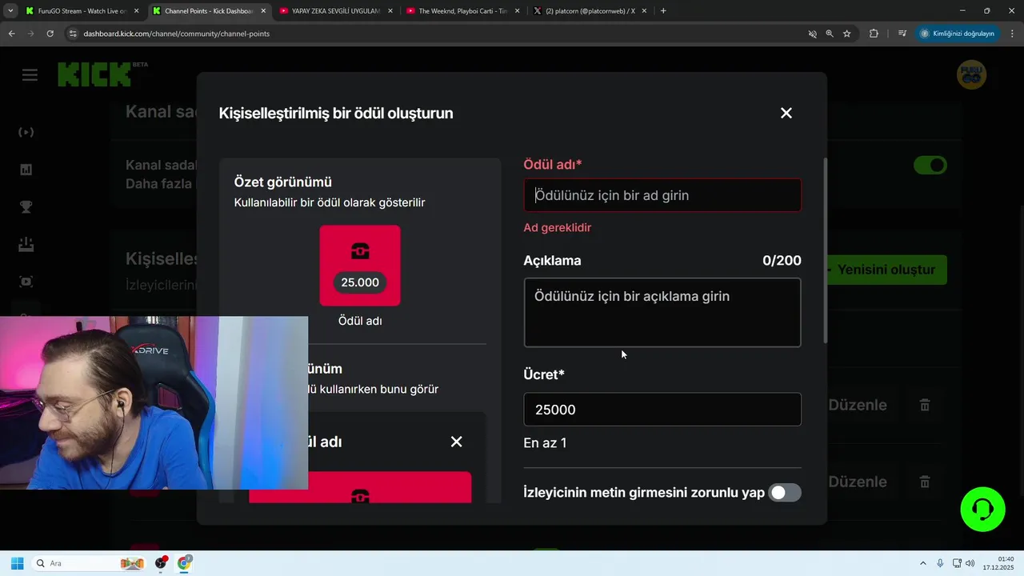The image size is (1024, 576).
Task: Click the Ad gereklidir error message
Action: (558, 227)
